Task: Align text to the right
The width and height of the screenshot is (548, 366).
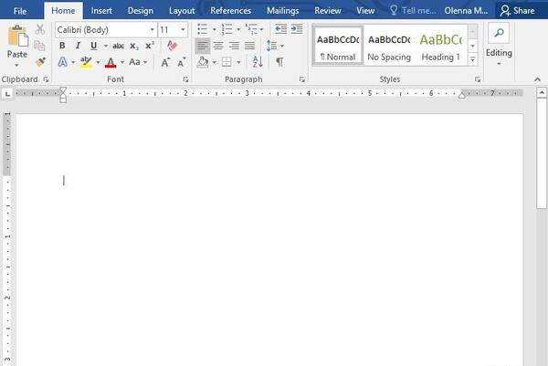Action: pyautogui.click(x=234, y=46)
